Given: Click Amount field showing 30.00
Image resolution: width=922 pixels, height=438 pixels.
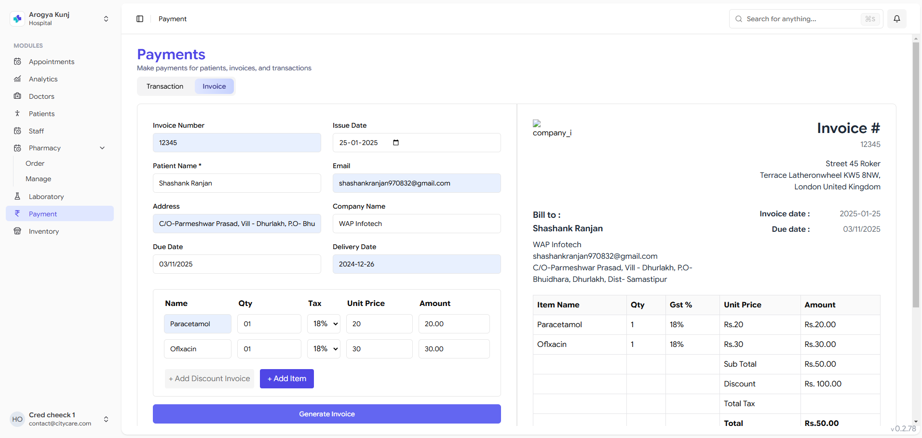Looking at the screenshot, I should coord(454,349).
